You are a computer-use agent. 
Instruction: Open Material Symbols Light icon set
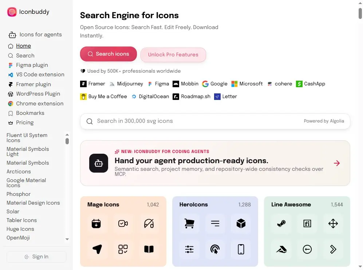point(28,152)
